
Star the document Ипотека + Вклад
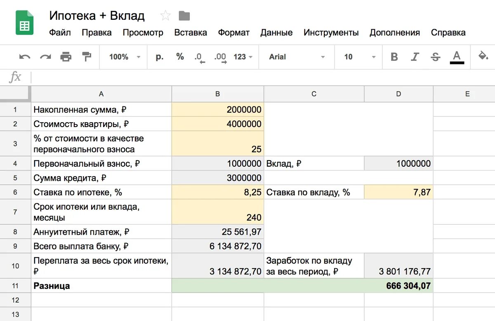point(165,16)
